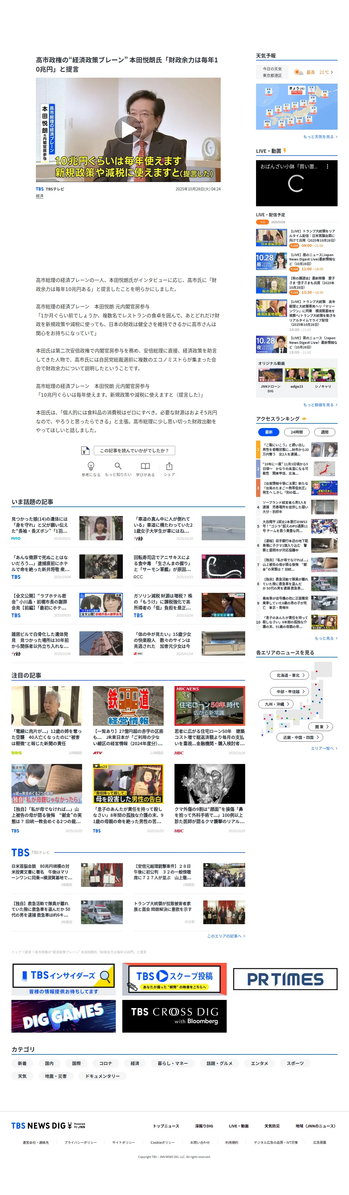Select the 天気 category chip
Image resolution: width=349 pixels, height=1195 pixels.
click(22, 1076)
